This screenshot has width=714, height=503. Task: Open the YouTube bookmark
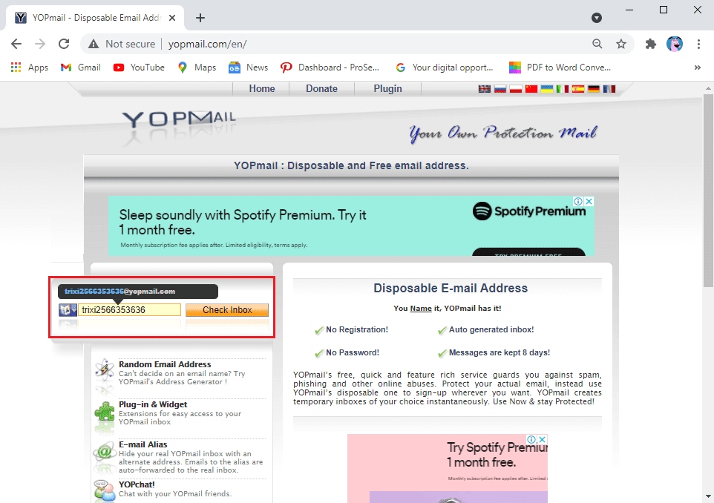(139, 68)
